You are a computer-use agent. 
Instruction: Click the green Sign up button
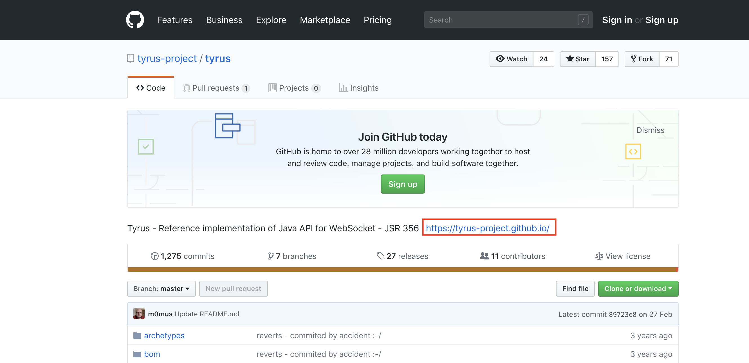pyautogui.click(x=403, y=184)
